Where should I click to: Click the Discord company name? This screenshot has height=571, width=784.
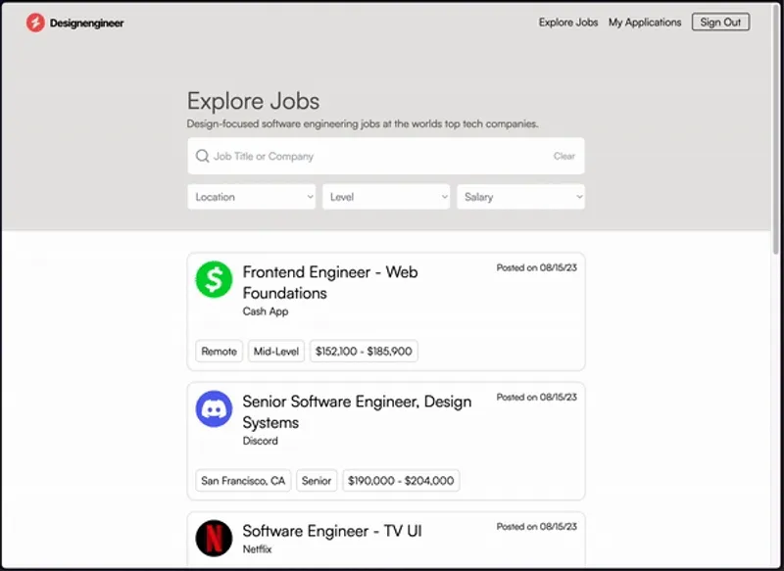[260, 441]
